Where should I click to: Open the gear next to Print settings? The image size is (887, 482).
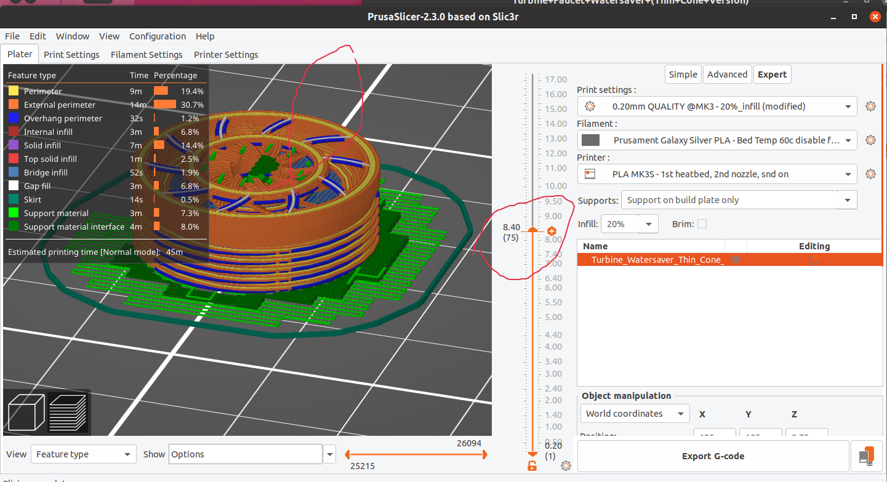pyautogui.click(x=870, y=106)
